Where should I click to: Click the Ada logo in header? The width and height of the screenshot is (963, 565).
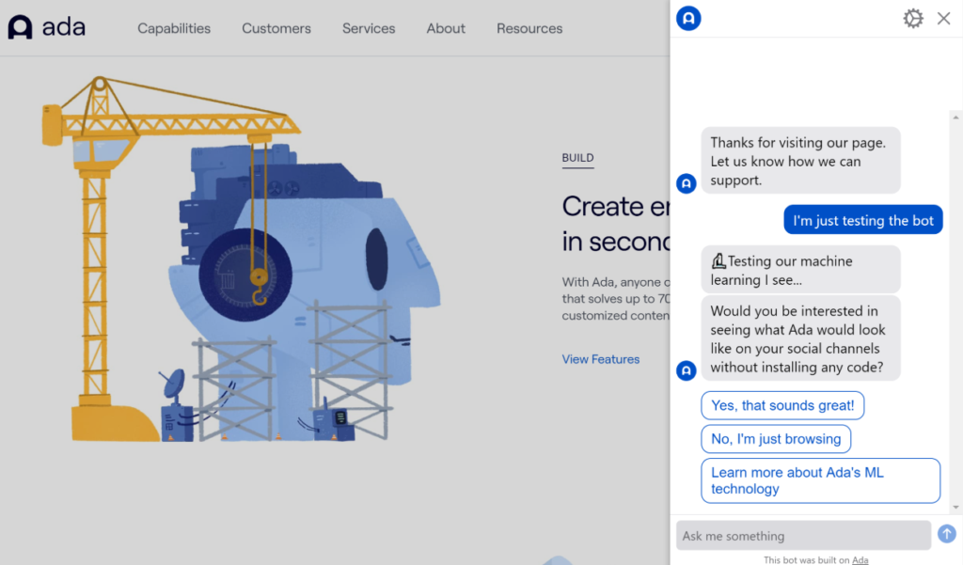(x=46, y=27)
